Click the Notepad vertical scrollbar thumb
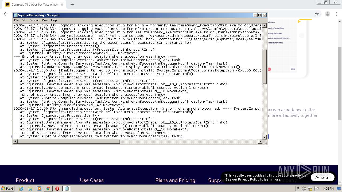 (265, 67)
